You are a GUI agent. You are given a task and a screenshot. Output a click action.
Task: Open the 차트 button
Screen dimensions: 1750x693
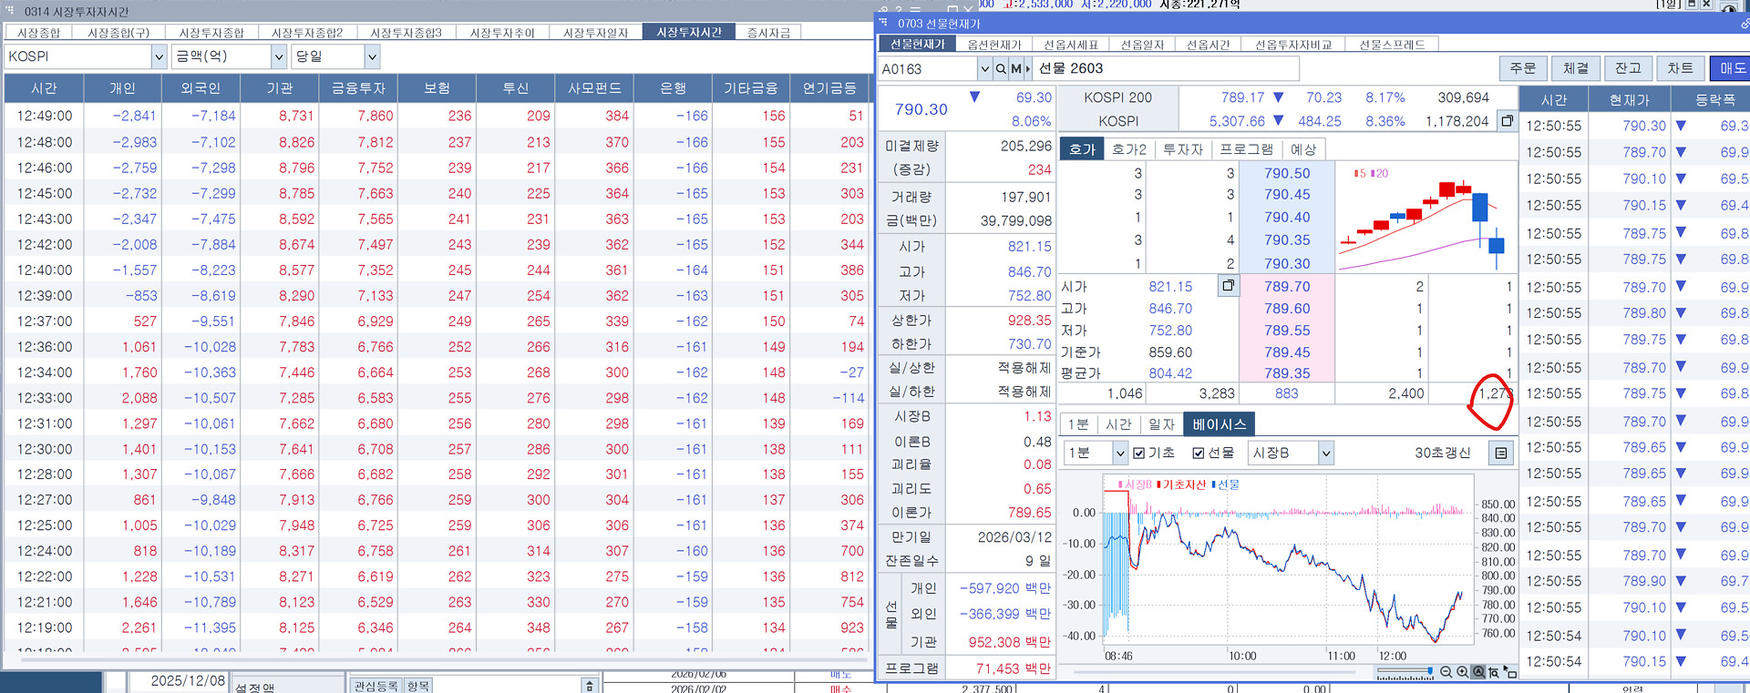[1681, 68]
